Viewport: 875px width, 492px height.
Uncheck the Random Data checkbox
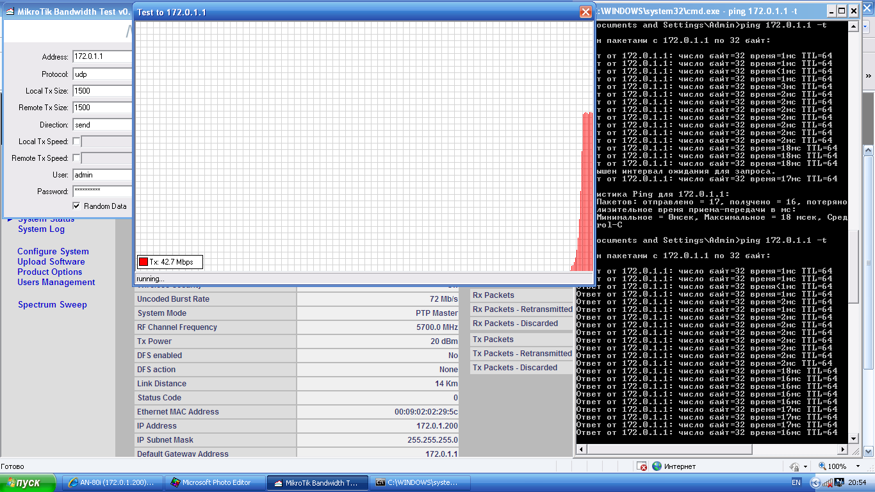pyautogui.click(x=76, y=206)
